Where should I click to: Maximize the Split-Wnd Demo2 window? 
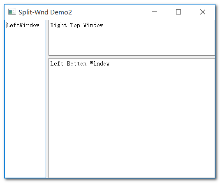[178, 12]
